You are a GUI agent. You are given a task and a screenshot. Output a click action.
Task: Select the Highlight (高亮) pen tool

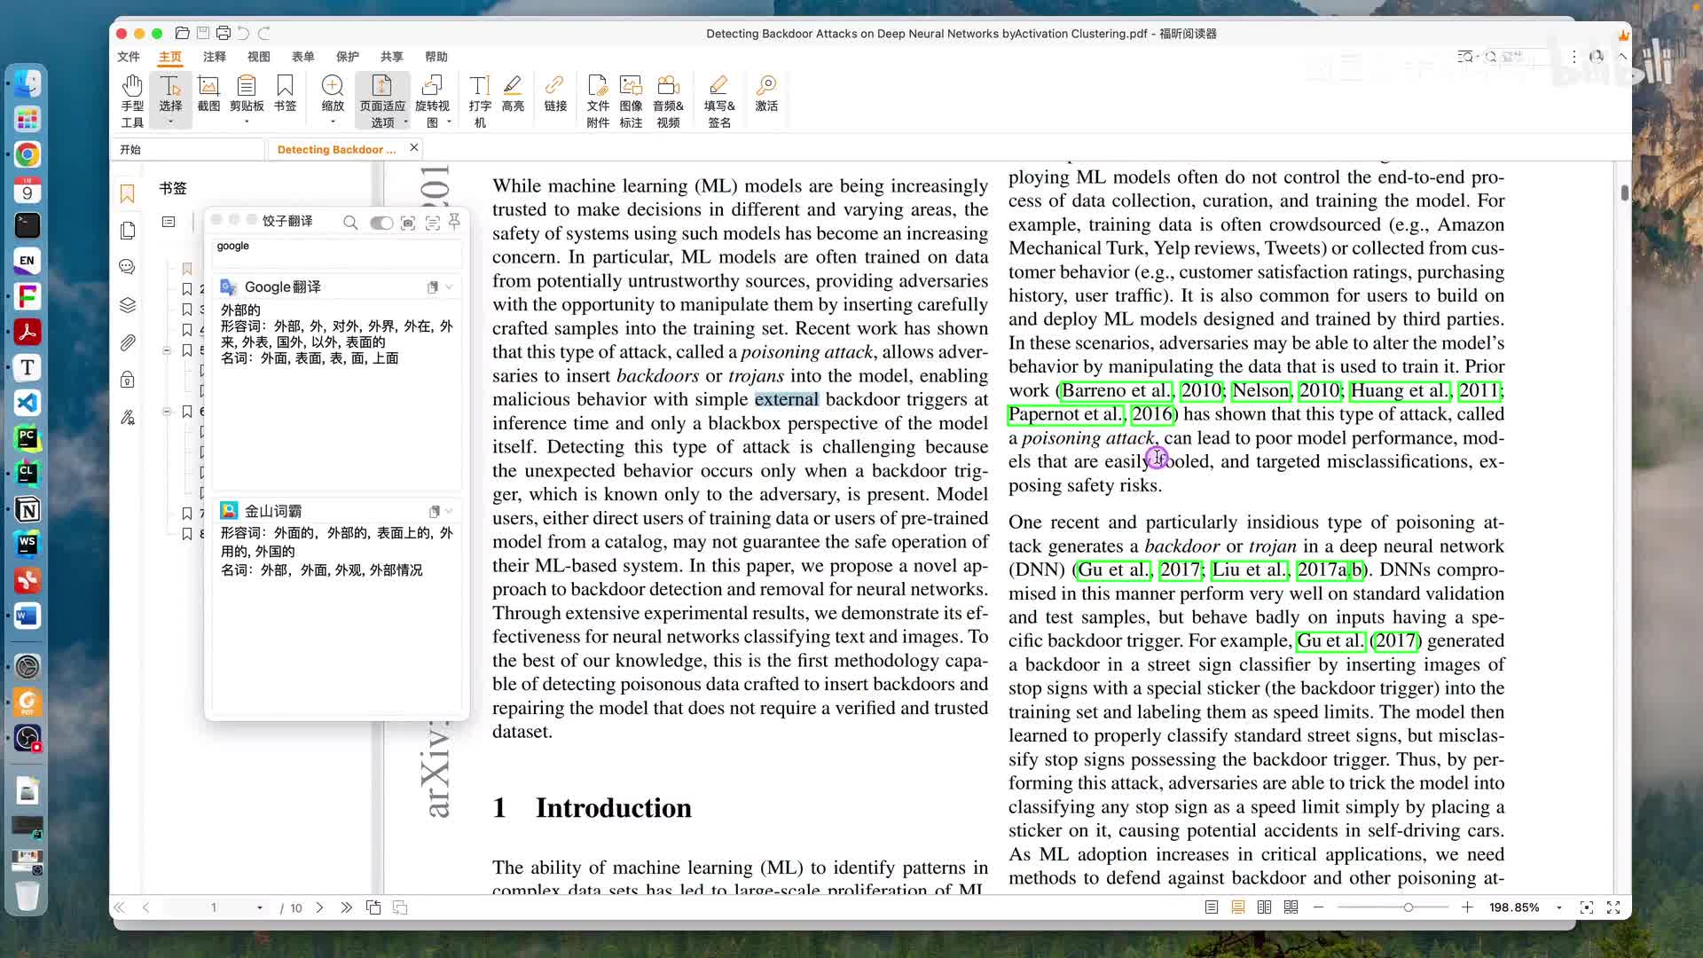(513, 93)
